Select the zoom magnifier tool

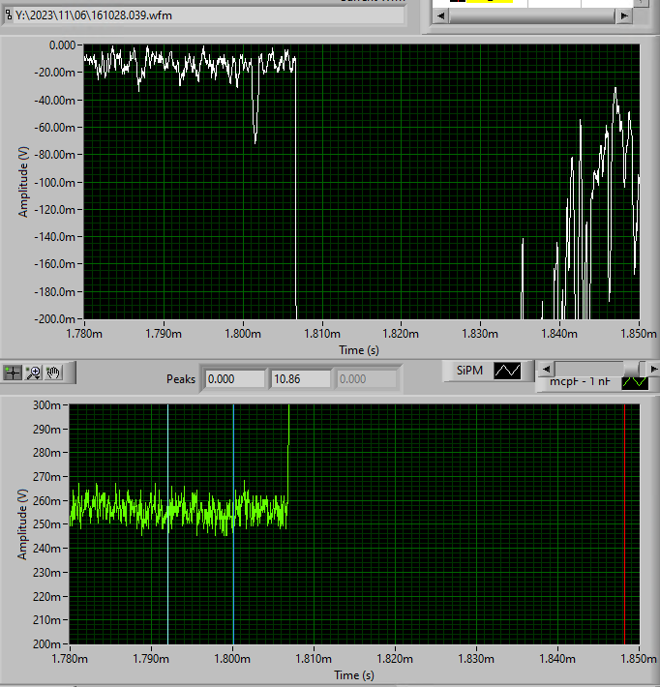pos(33,373)
